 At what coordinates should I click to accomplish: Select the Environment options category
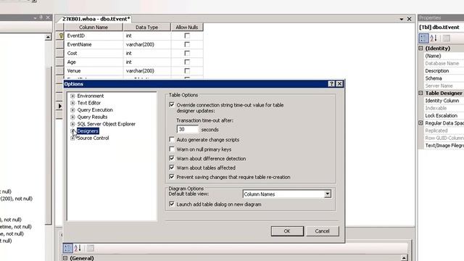(91, 96)
